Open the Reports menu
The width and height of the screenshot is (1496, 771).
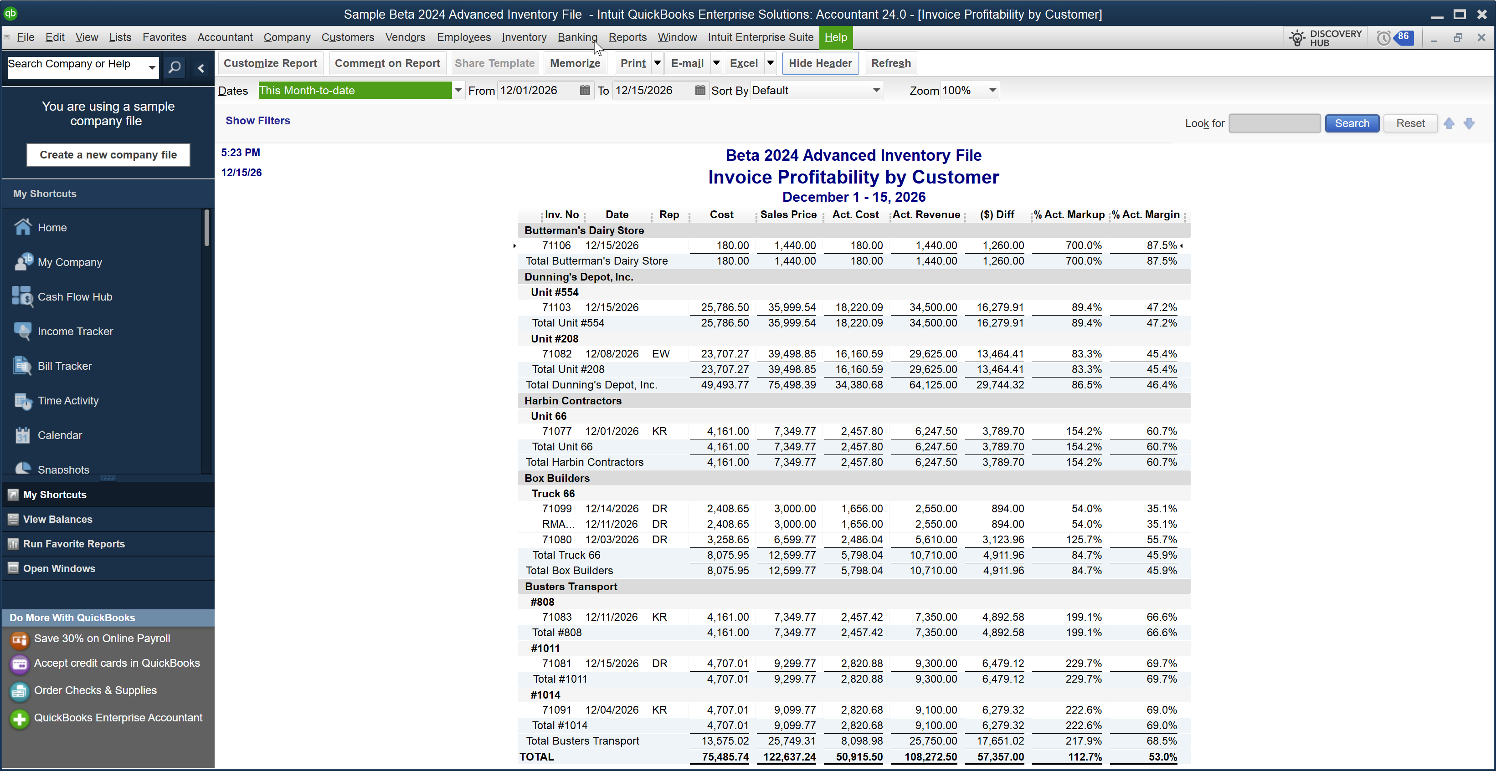(627, 37)
